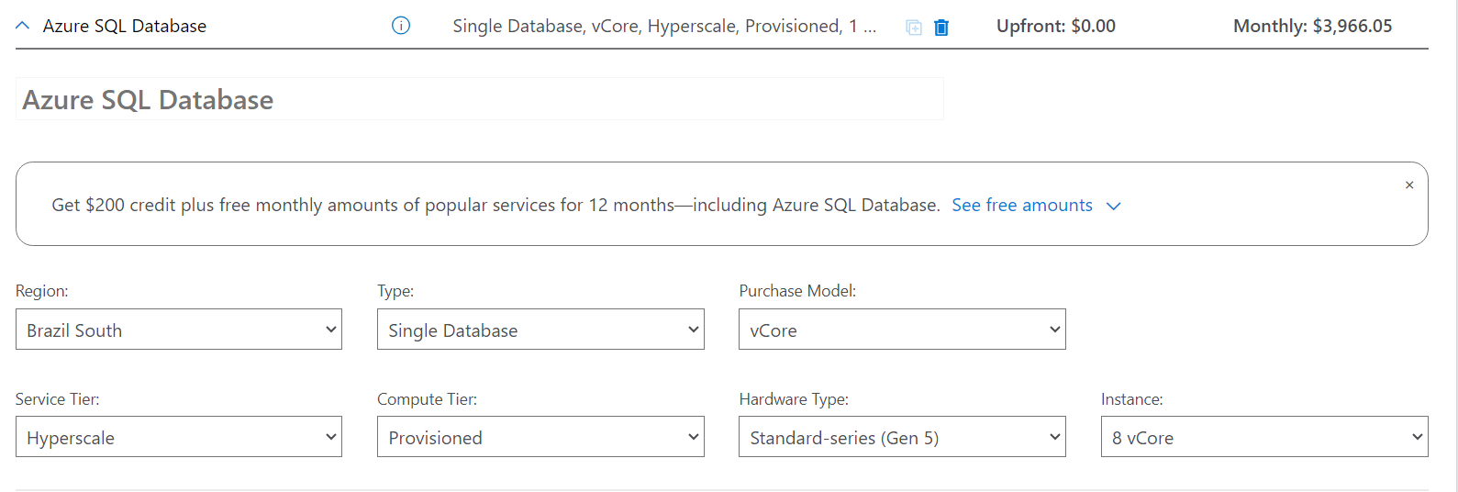Open the Hardware Type dropdown showing Standard-series
Viewport: 1458px width, 492px height.
(x=902, y=437)
